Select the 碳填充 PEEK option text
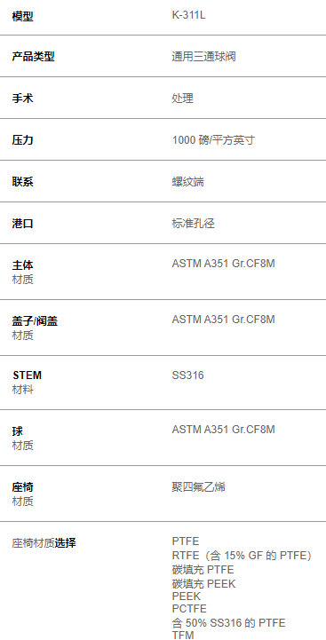The width and height of the screenshot is (326, 640). [203, 584]
